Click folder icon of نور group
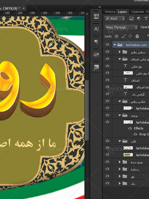 click(125, 176)
